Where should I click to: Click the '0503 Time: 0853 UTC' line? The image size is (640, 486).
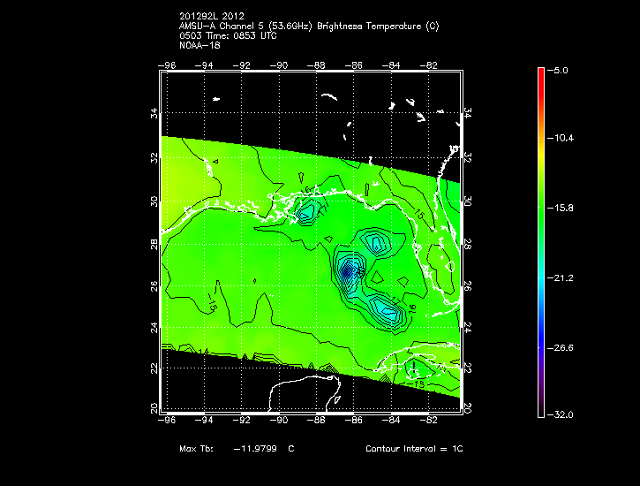click(228, 35)
